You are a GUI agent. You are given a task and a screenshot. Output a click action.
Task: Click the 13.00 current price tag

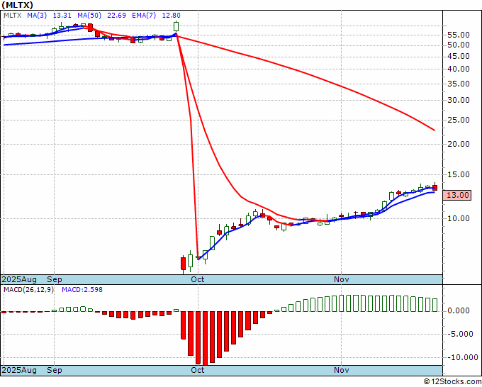[x=458, y=195]
